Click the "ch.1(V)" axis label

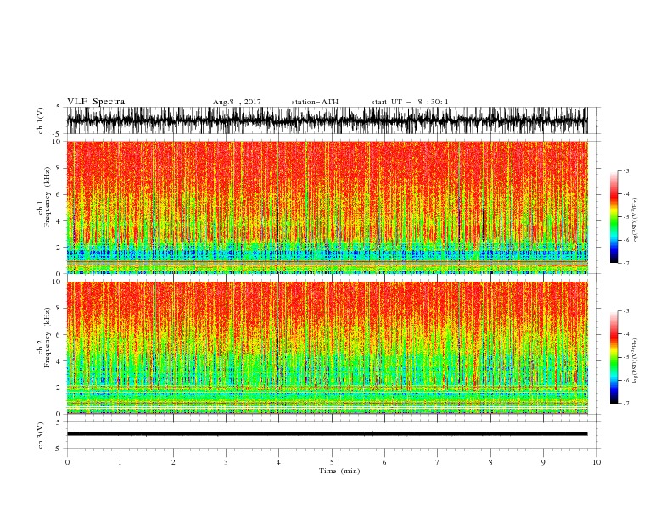[41, 120]
